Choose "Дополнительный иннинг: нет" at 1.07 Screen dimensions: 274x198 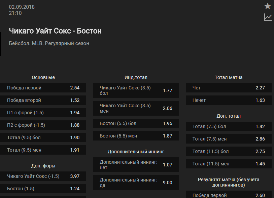pos(136,165)
